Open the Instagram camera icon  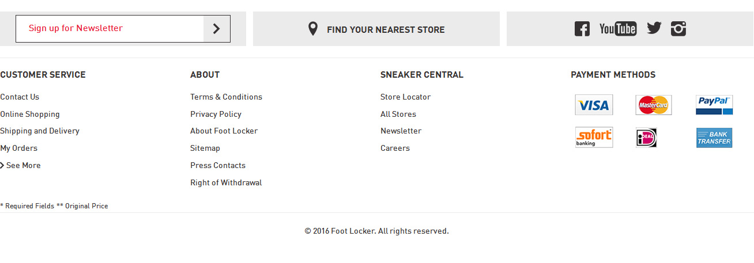pos(678,29)
